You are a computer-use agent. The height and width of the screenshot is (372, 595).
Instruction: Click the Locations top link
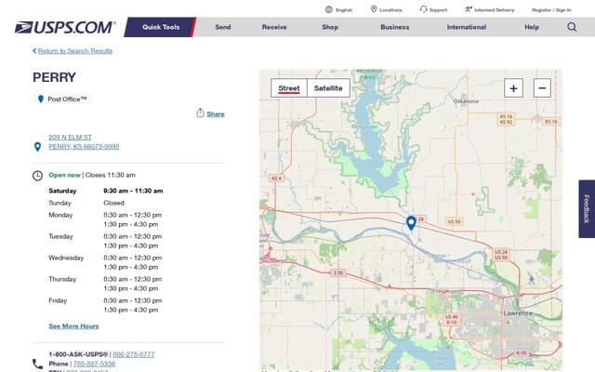390,10
